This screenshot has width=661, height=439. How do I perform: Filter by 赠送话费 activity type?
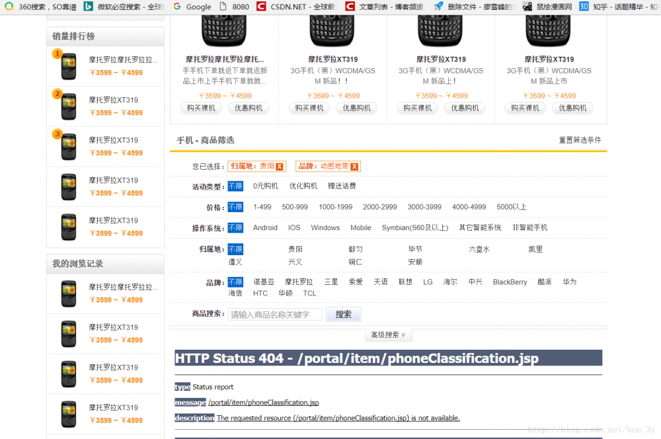coord(342,186)
